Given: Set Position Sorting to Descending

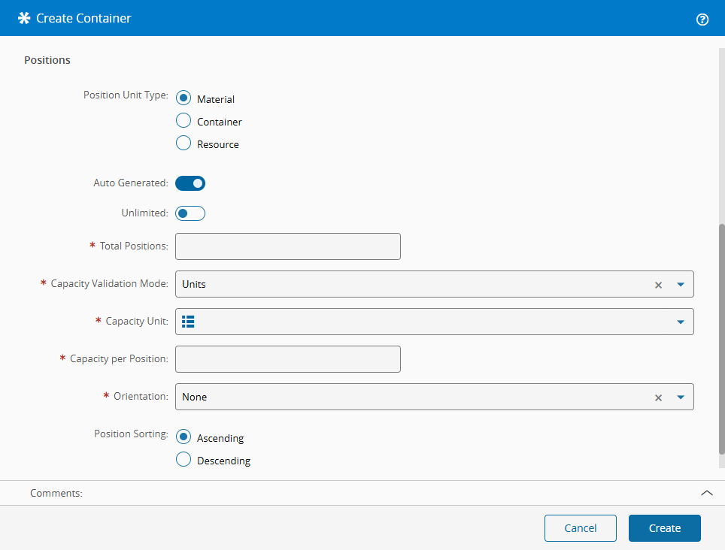Looking at the screenshot, I should 183,460.
